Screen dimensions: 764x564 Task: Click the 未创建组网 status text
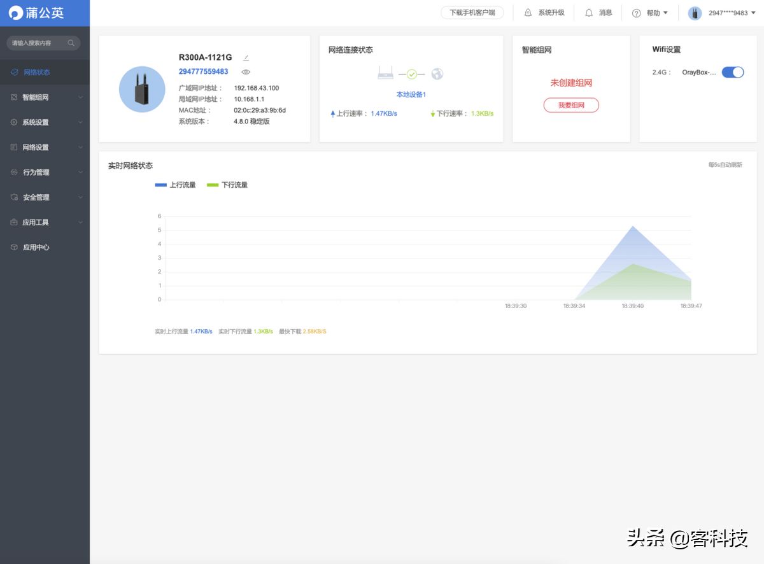tap(571, 83)
